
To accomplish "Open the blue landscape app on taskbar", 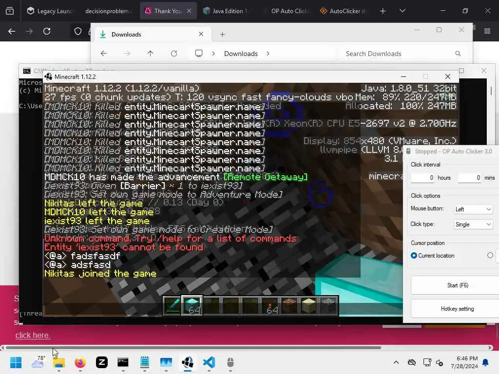I will pos(166,362).
